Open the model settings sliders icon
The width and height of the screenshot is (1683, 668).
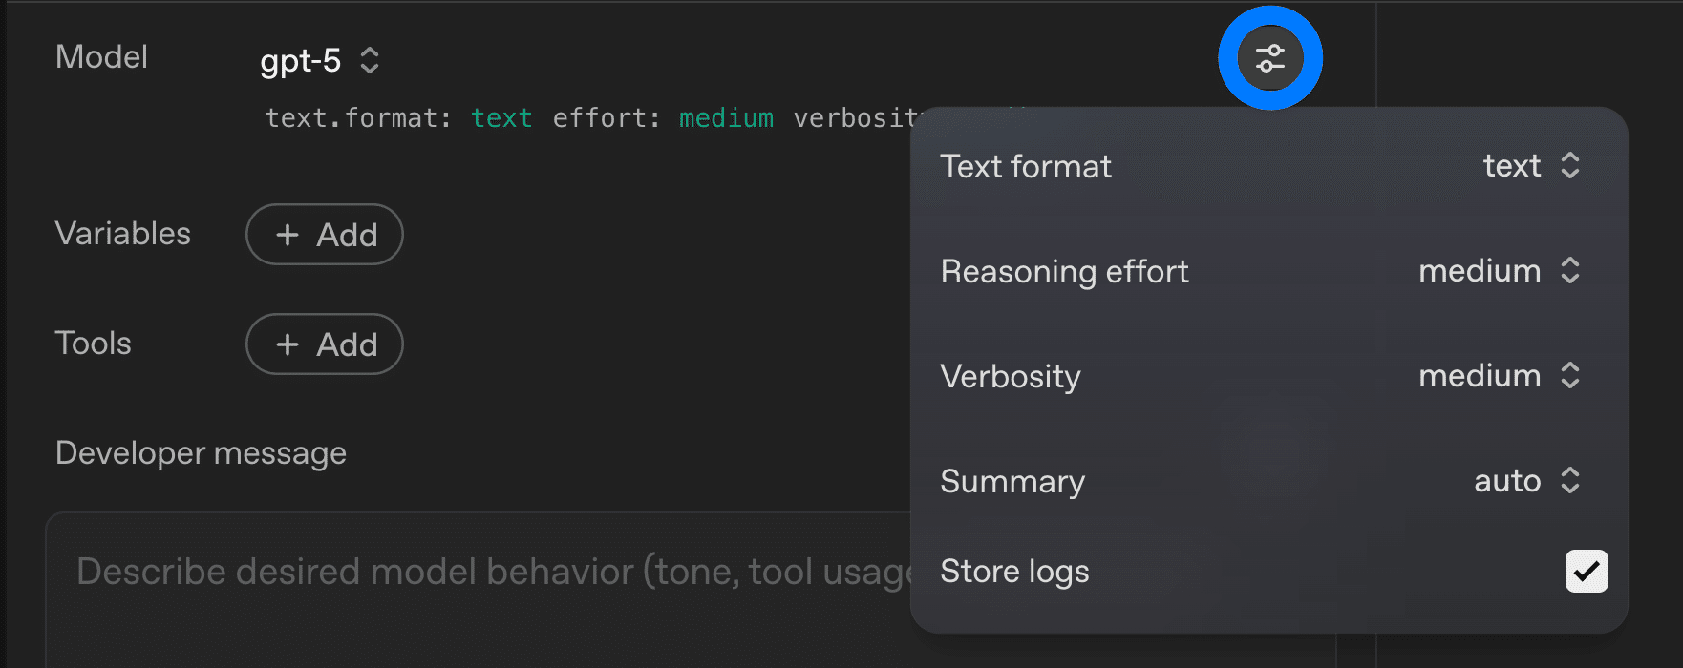click(1269, 58)
